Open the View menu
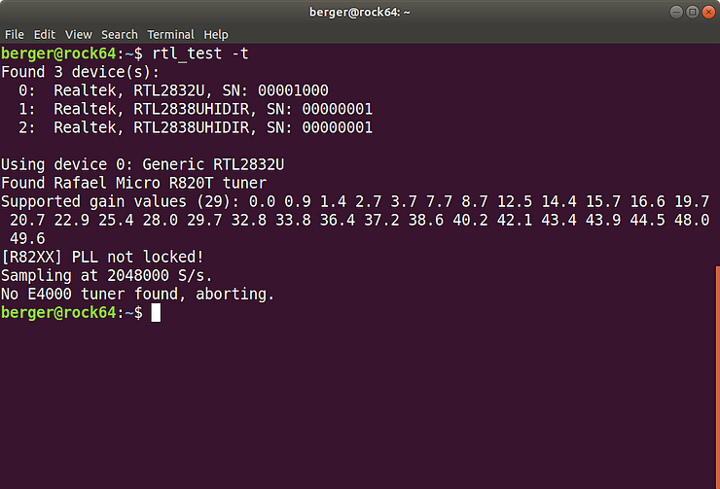 click(x=79, y=34)
